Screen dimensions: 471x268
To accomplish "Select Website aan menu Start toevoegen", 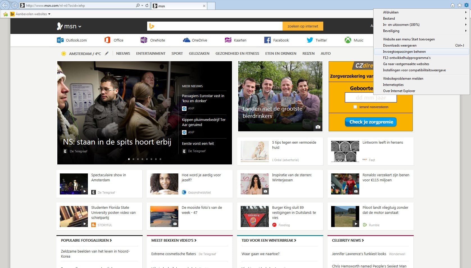I will pos(422,39).
